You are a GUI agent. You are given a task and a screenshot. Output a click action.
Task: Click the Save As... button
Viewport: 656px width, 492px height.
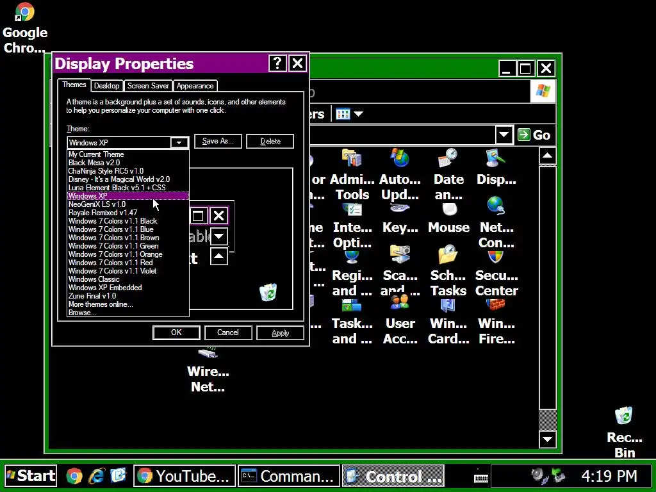[x=218, y=141]
